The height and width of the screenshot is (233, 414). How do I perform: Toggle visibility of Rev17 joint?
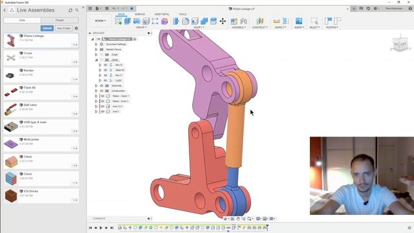click(x=105, y=75)
